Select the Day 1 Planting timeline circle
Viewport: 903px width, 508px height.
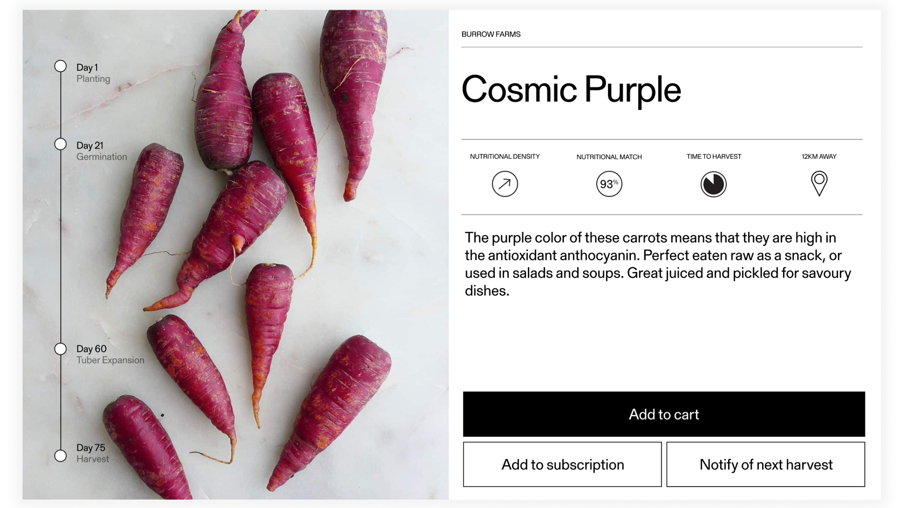coord(61,66)
